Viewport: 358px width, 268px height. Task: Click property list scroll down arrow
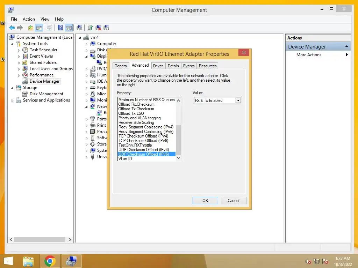[179, 158]
